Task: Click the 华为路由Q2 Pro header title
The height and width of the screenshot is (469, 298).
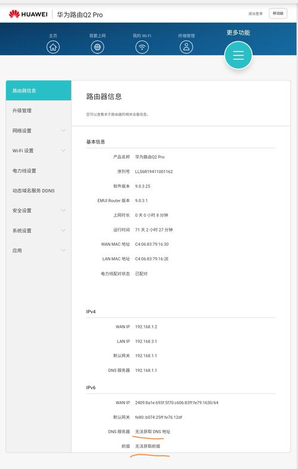Action: point(80,15)
